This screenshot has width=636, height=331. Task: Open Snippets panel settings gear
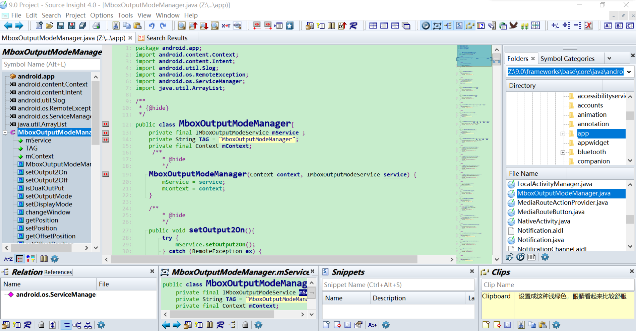[x=386, y=325]
